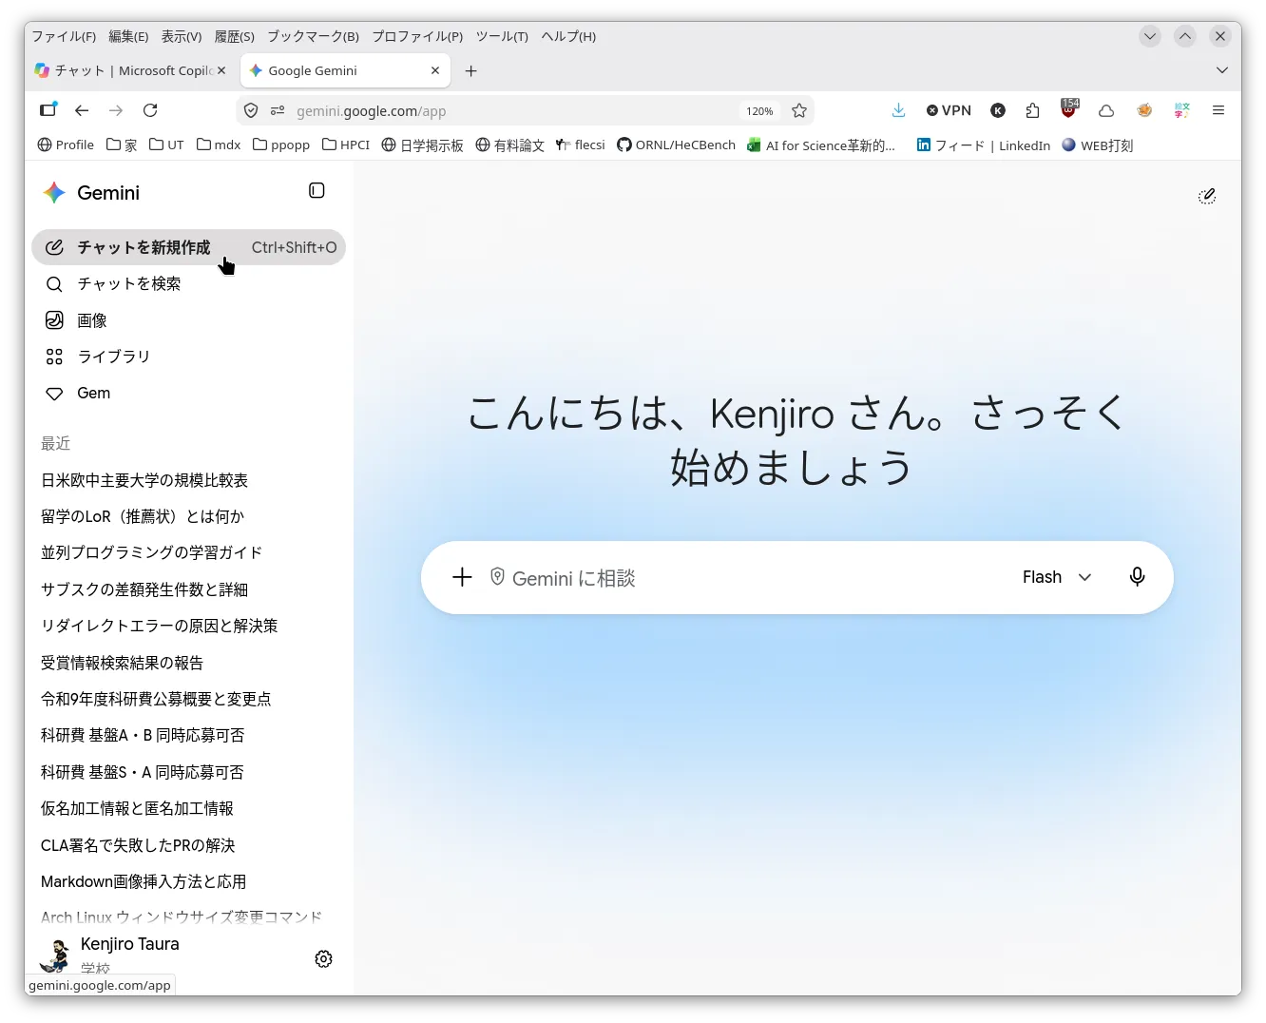Open the HPCI bookmarks folder
Screen dimensions: 1266x1023
pyautogui.click(x=346, y=145)
